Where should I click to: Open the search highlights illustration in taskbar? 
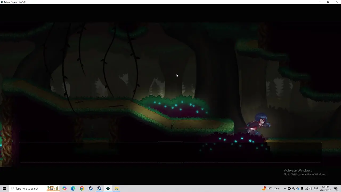coord(53,189)
